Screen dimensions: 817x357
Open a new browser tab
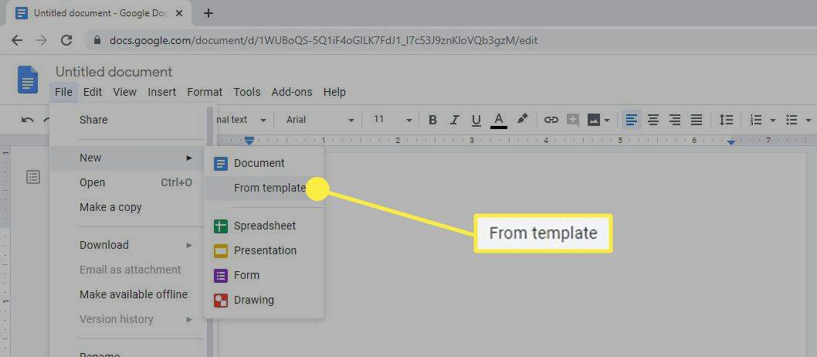click(x=208, y=14)
